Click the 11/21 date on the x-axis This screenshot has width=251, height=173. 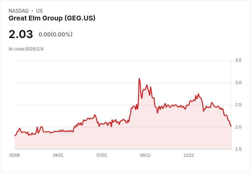(189, 155)
